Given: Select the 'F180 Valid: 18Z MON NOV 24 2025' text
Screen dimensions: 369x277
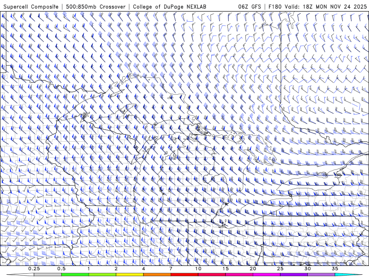Looking at the screenshot, I should 318,7.
